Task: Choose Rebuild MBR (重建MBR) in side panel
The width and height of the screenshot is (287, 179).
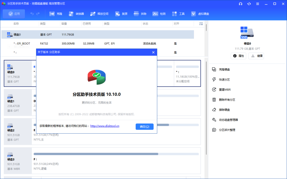Action: [221, 89]
